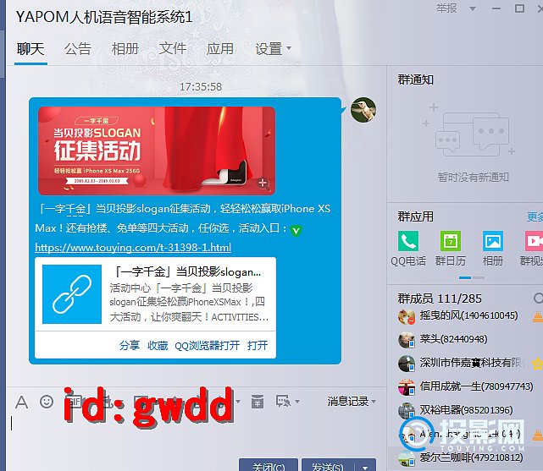The width and height of the screenshot is (543, 471).
Task: Expand the arrow next to 举报
Action: tap(473, 8)
